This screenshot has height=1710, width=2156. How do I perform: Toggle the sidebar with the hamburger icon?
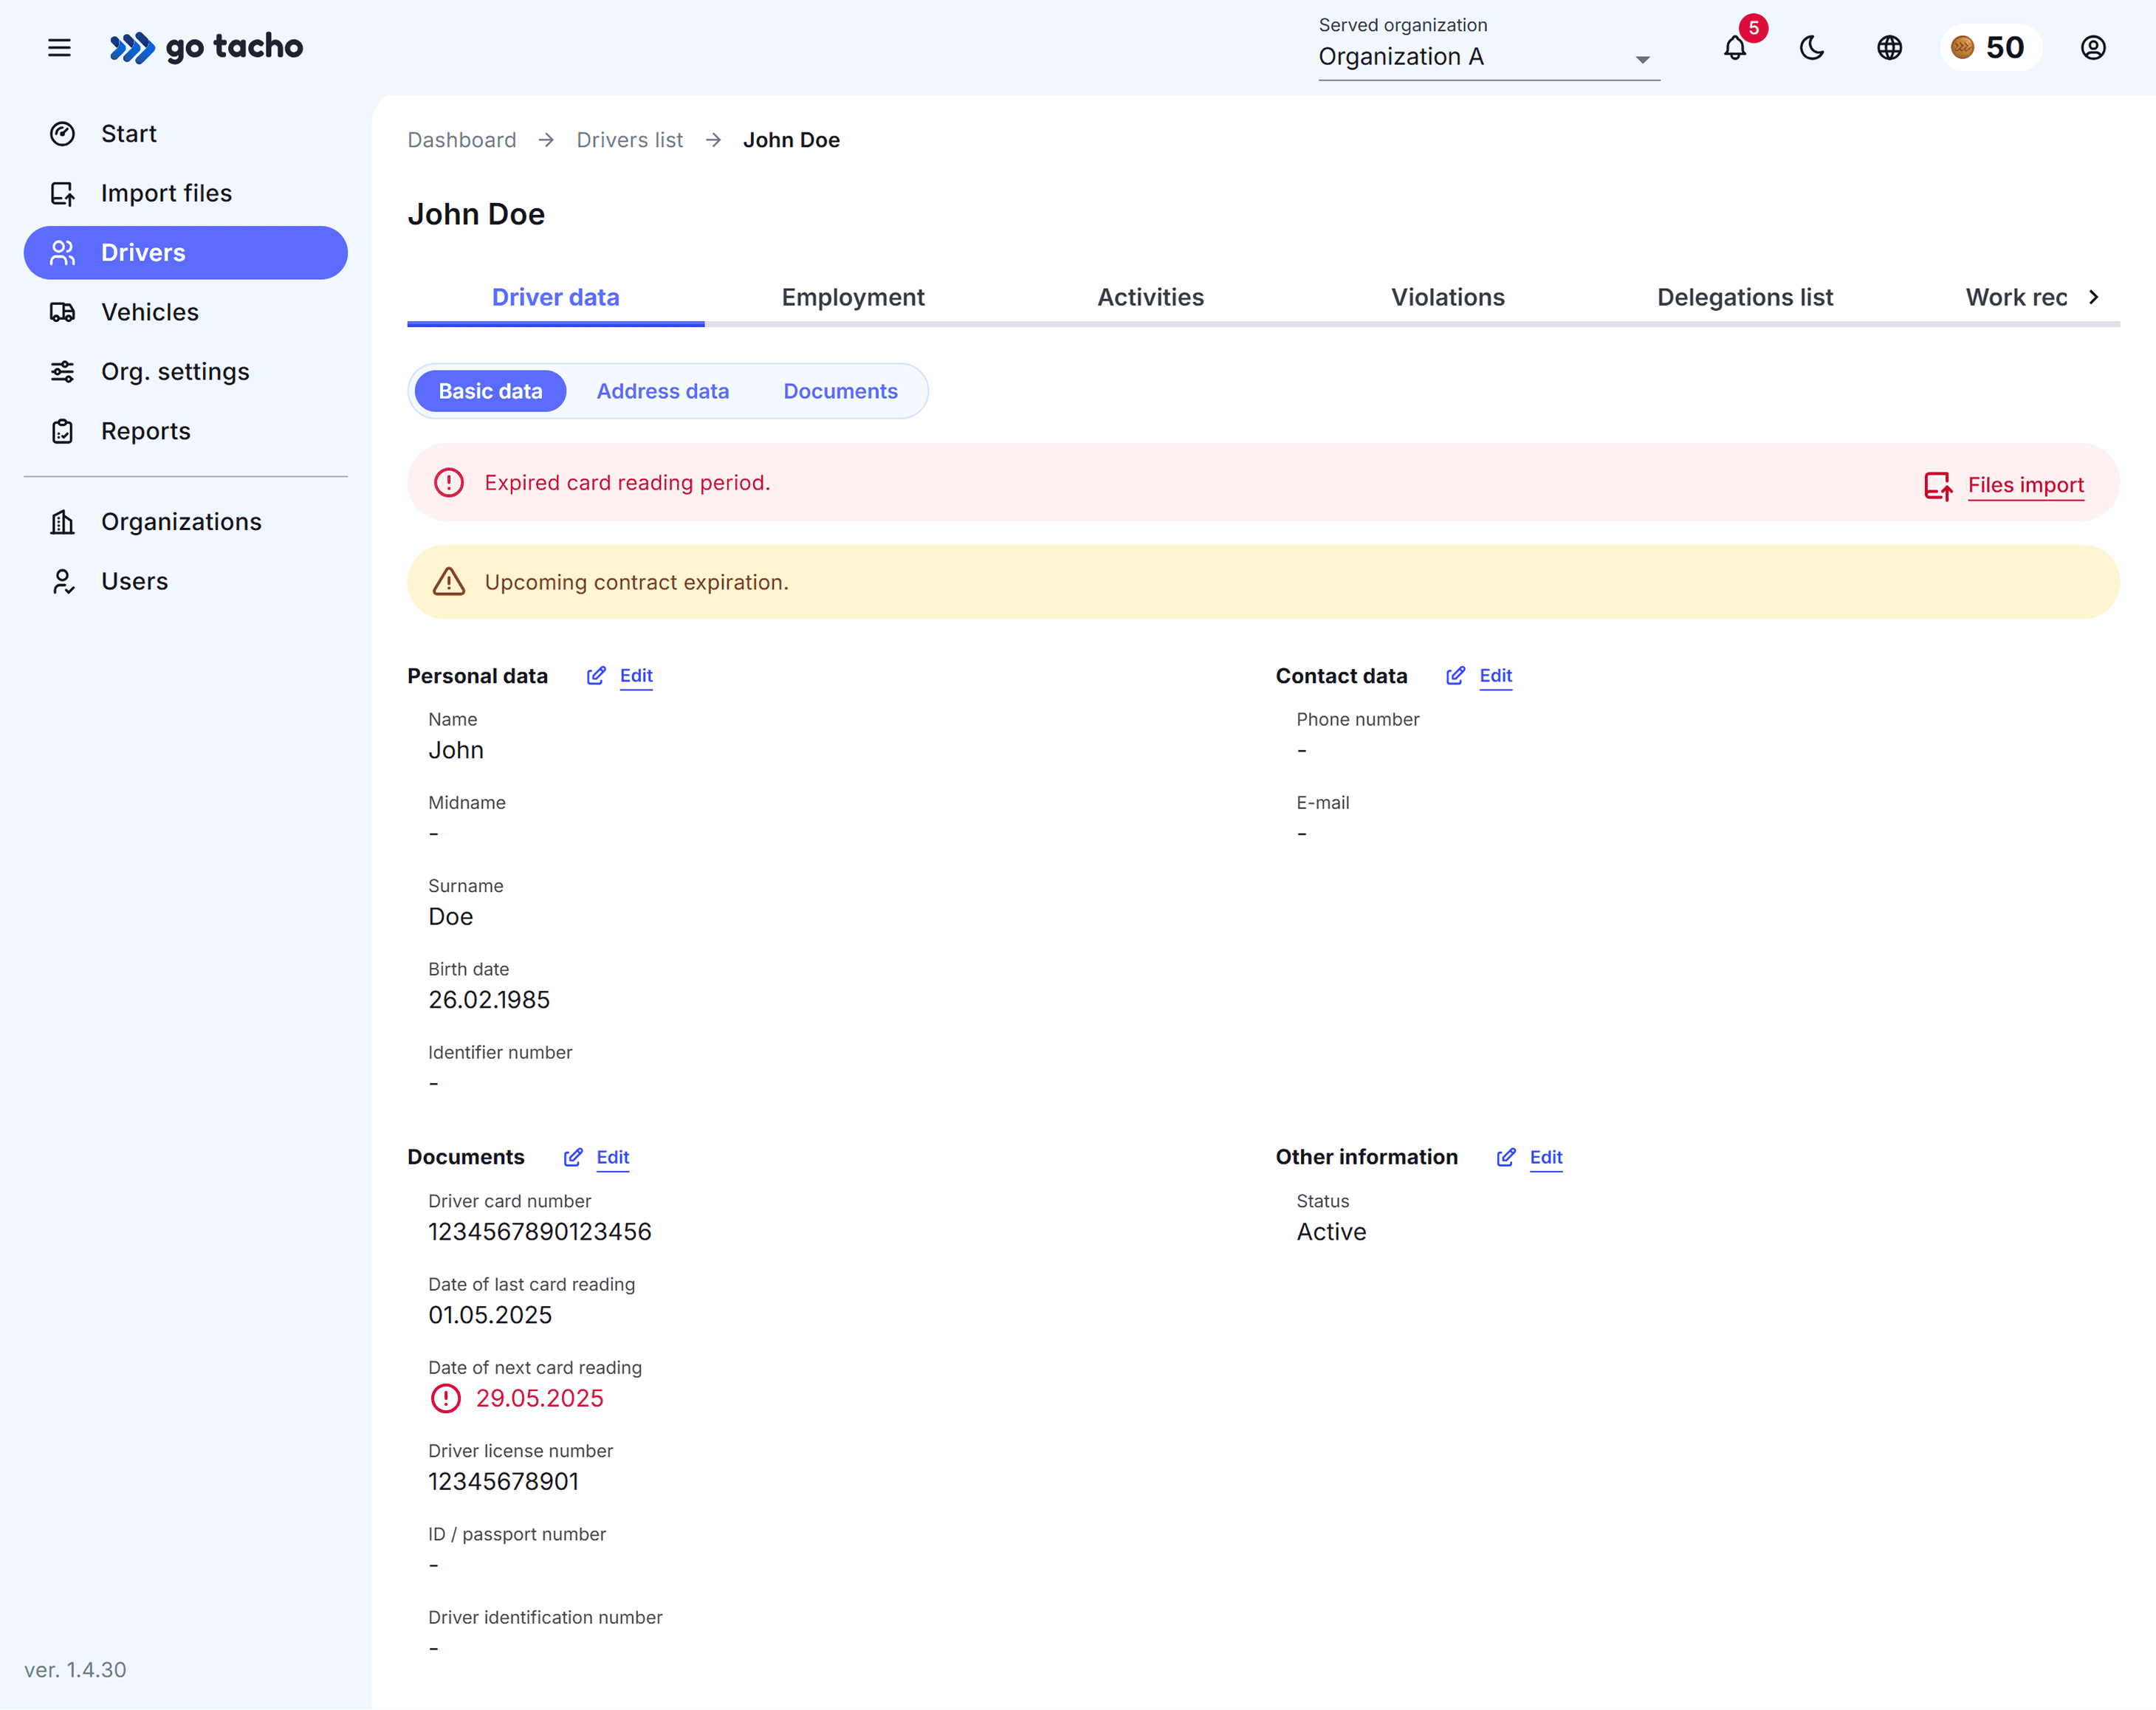(x=59, y=47)
